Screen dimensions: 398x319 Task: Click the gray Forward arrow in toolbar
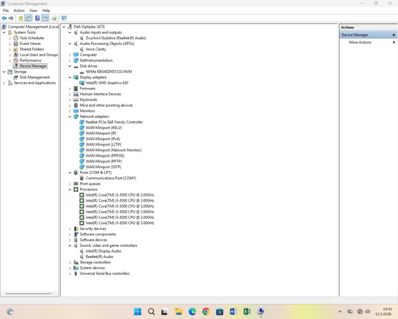(11, 18)
